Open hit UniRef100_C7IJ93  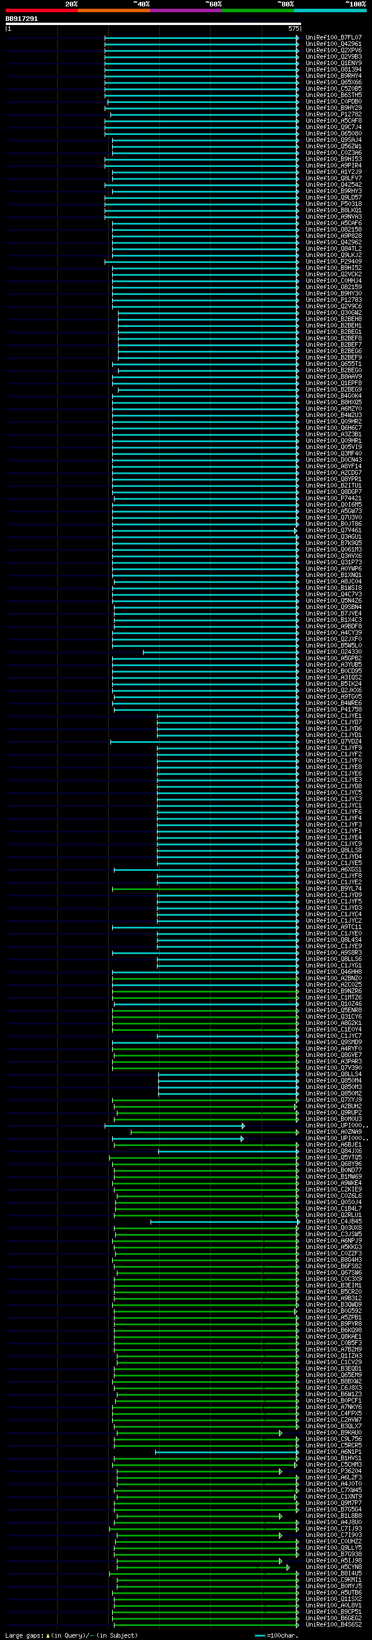pyautogui.click(x=334, y=1528)
